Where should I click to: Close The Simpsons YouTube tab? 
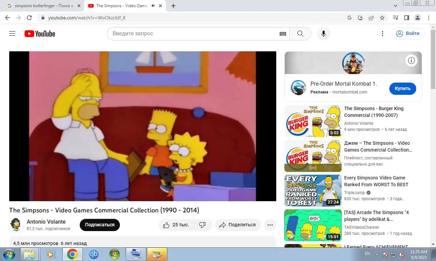coord(161,6)
